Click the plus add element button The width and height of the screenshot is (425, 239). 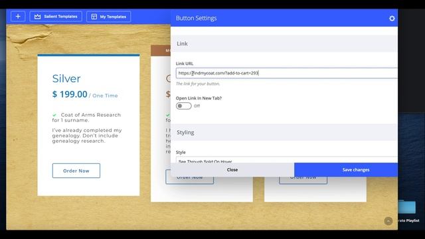click(x=18, y=17)
